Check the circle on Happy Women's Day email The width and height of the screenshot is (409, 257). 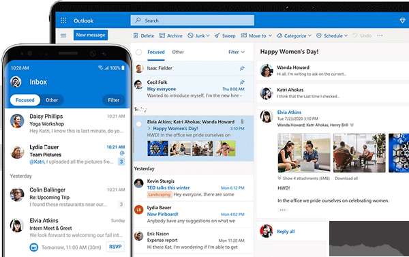[x=139, y=124]
